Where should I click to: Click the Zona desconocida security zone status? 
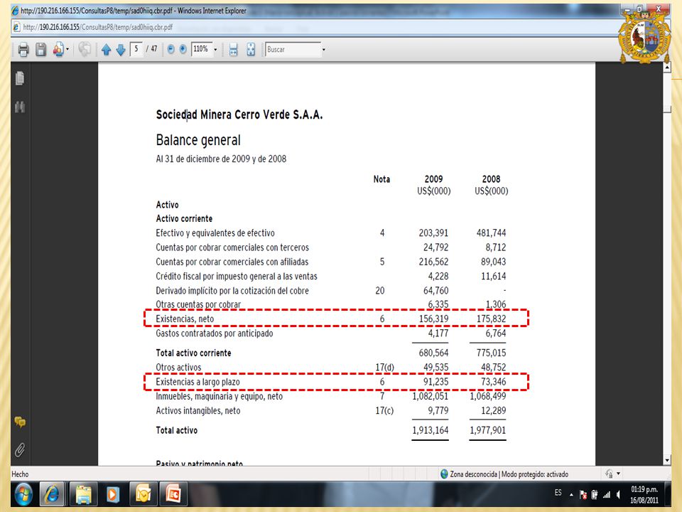coord(504,474)
